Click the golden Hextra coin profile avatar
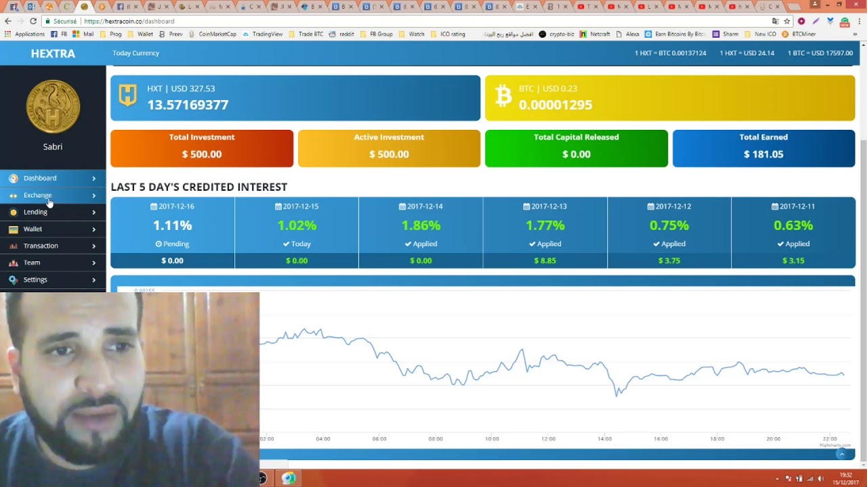The width and height of the screenshot is (867, 487). coord(53,106)
